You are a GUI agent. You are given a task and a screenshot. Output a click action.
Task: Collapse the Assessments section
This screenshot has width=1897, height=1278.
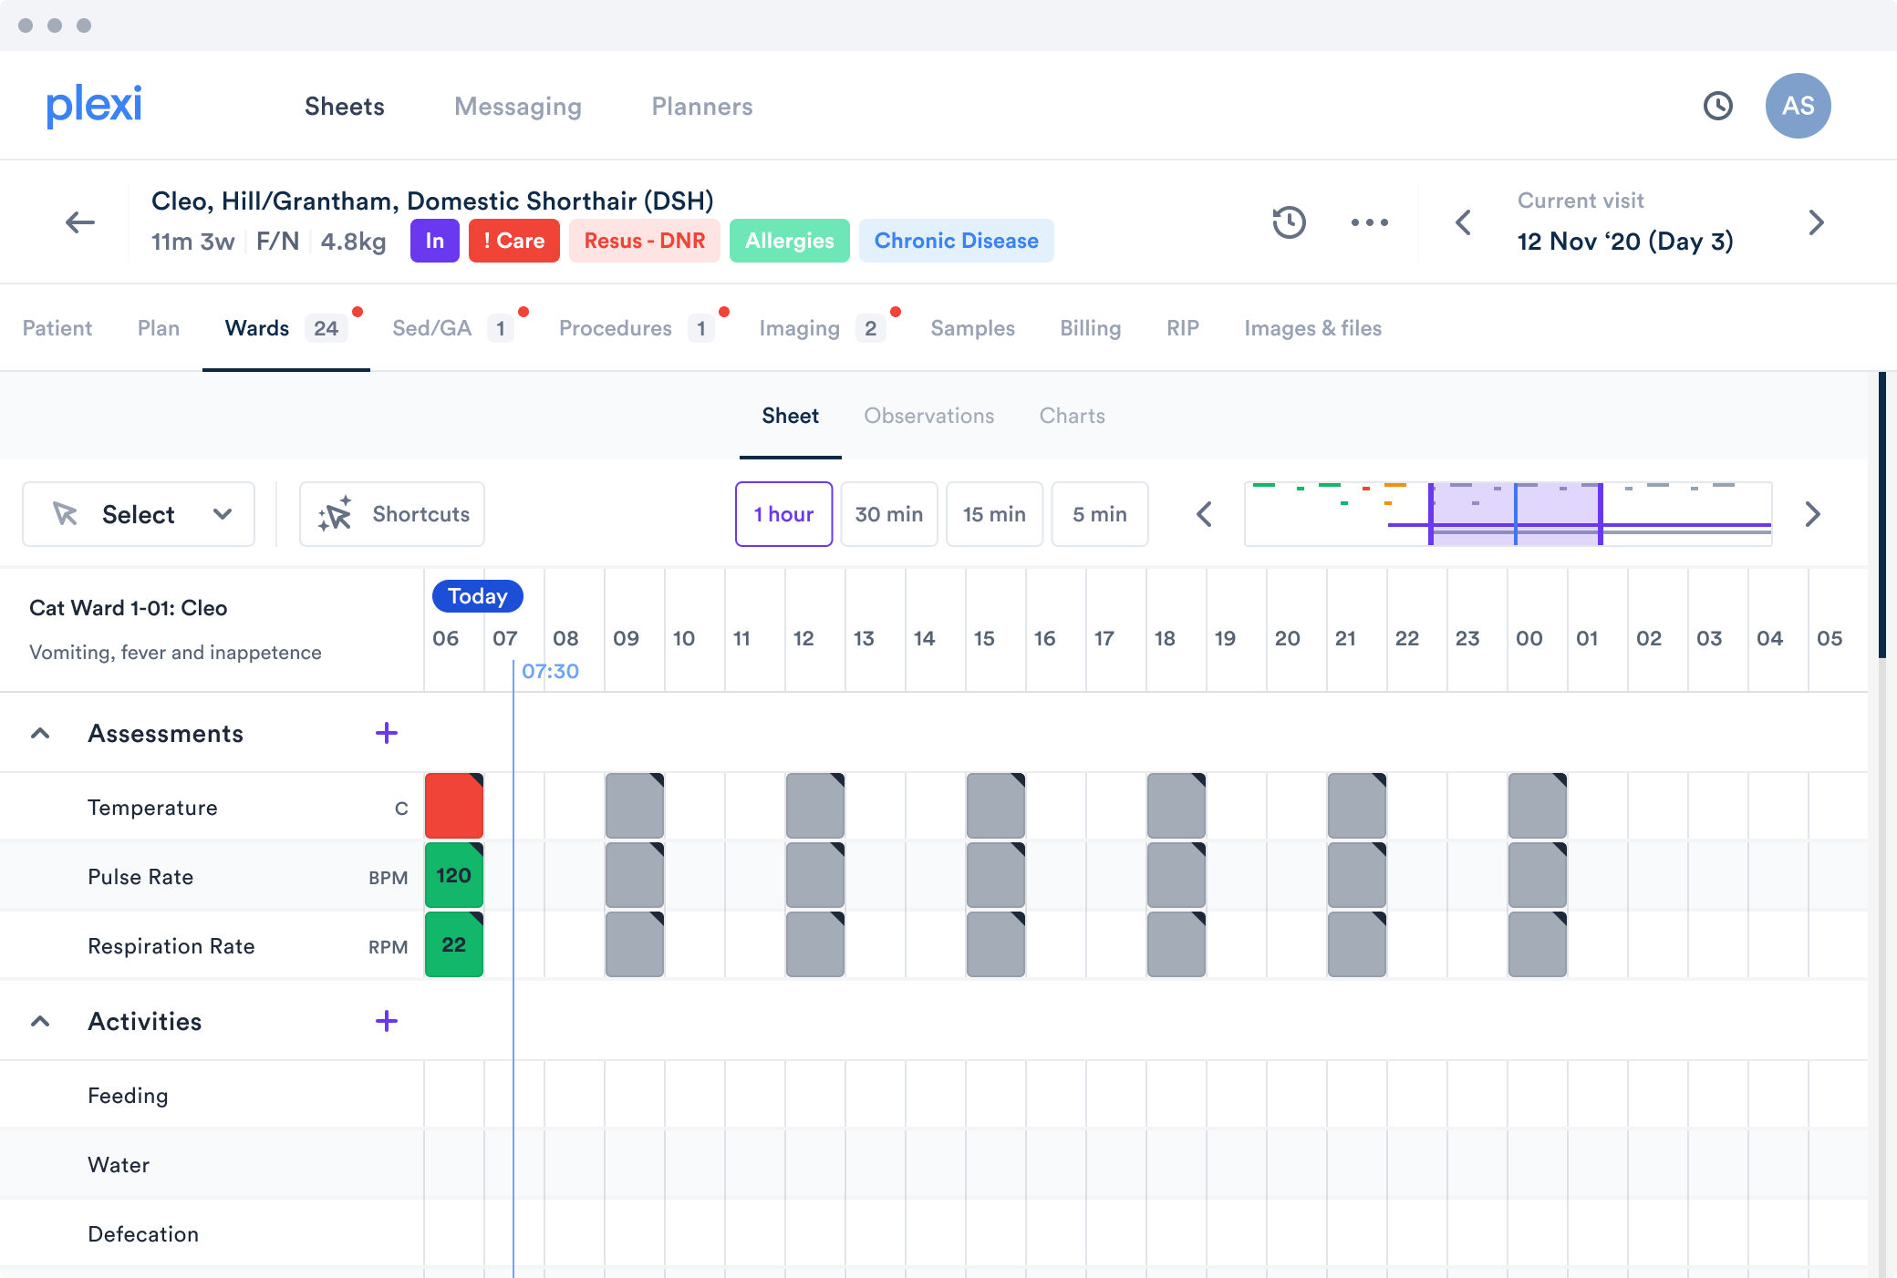[x=40, y=734]
